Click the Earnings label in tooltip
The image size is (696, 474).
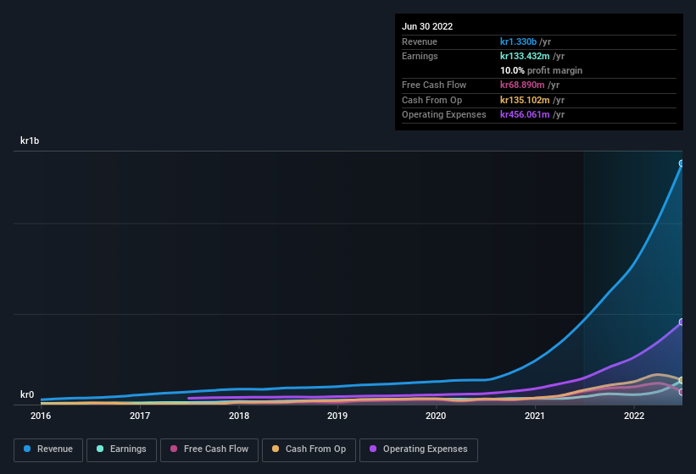coord(420,56)
